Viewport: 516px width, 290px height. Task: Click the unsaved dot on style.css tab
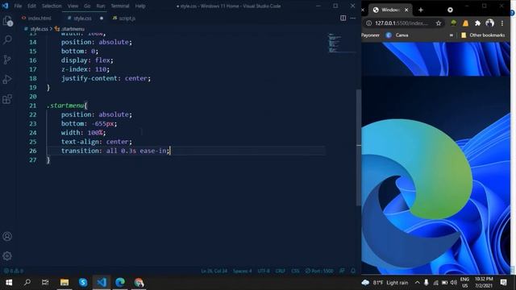point(102,19)
